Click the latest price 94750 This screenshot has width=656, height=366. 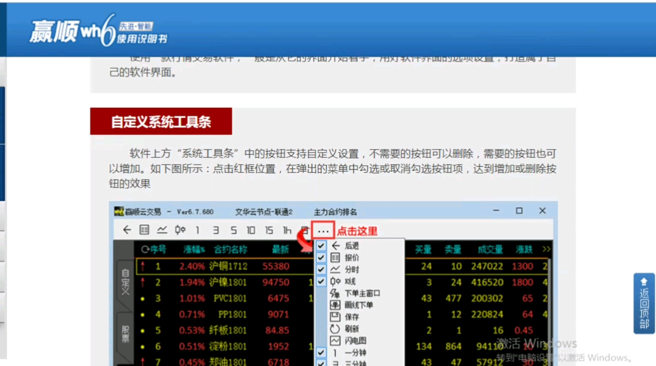click(276, 282)
